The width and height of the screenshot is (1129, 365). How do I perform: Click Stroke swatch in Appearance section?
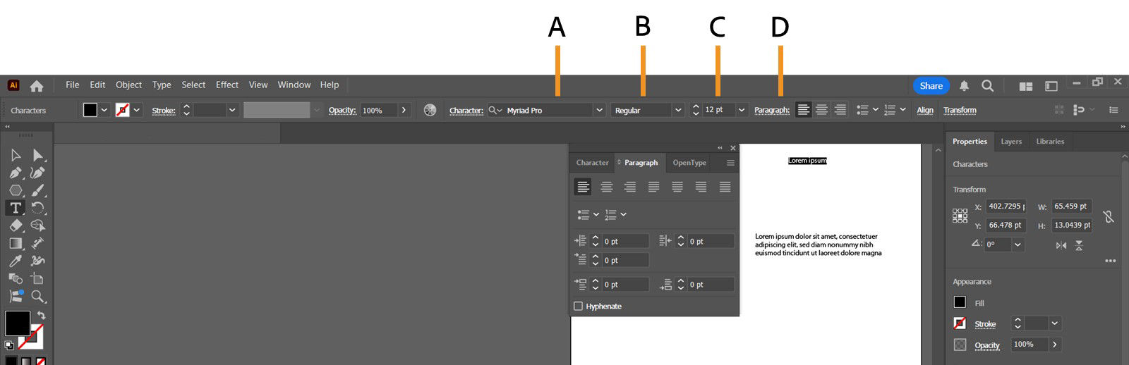[960, 323]
